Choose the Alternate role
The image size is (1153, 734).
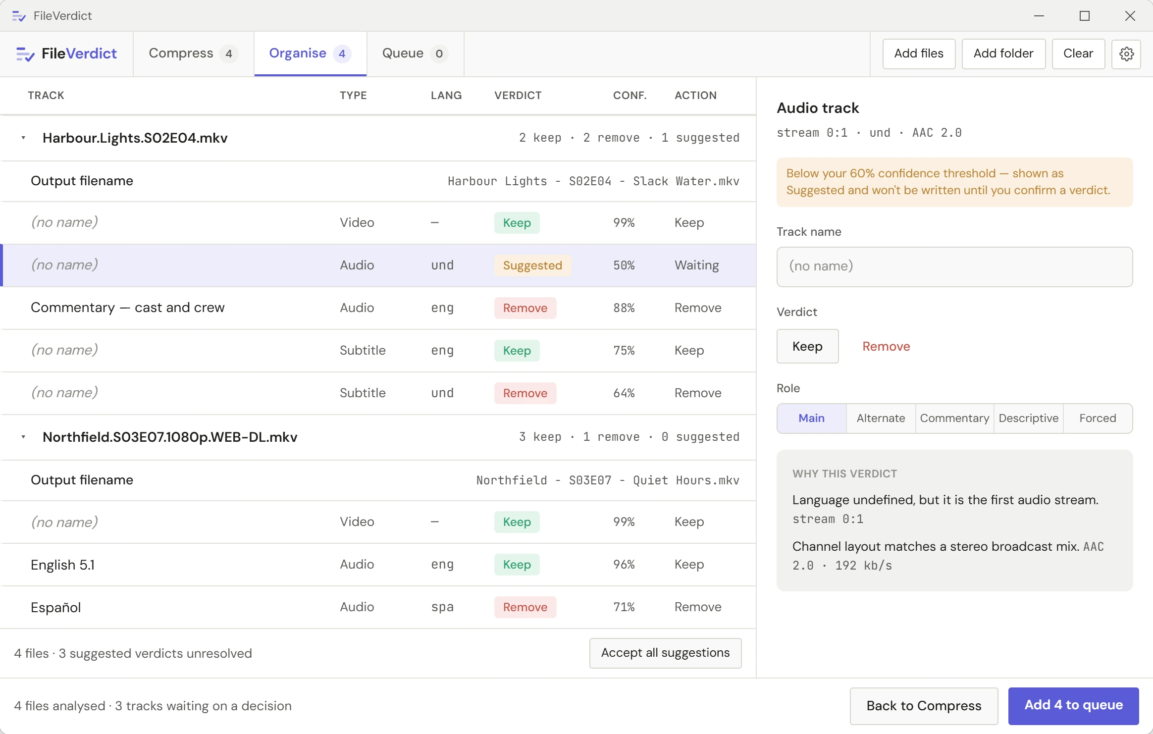(x=881, y=418)
